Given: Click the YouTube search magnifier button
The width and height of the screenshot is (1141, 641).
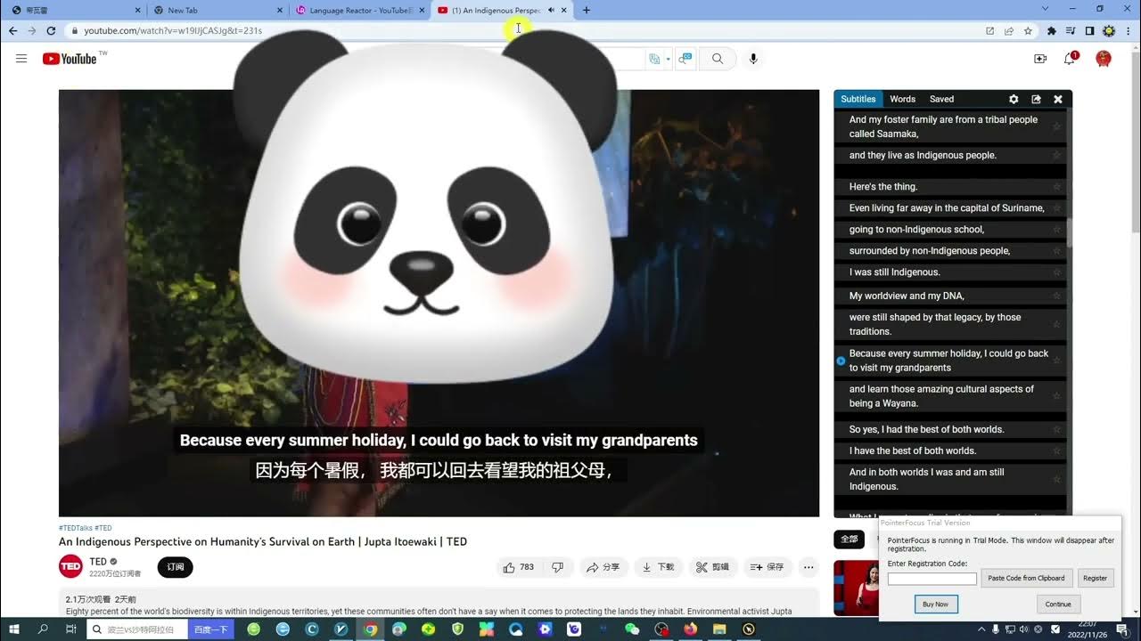Looking at the screenshot, I should [718, 59].
